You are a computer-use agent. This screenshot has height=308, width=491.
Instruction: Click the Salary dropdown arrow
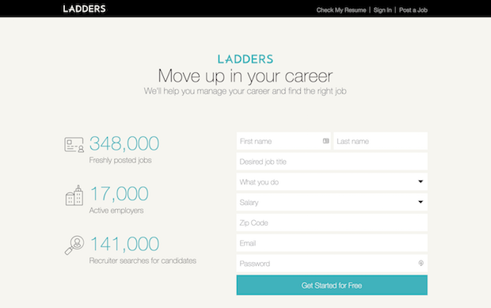click(421, 202)
